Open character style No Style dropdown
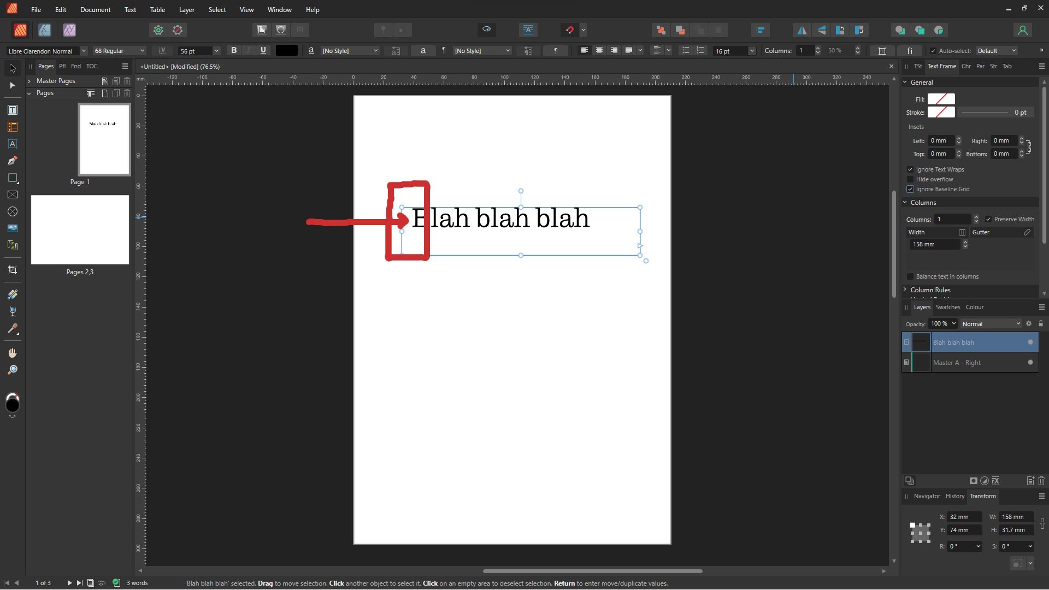1049x590 pixels. [x=350, y=51]
